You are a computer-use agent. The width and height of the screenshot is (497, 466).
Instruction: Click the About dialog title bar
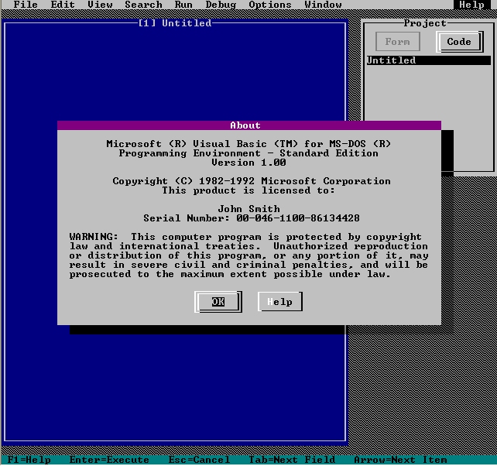(249, 125)
